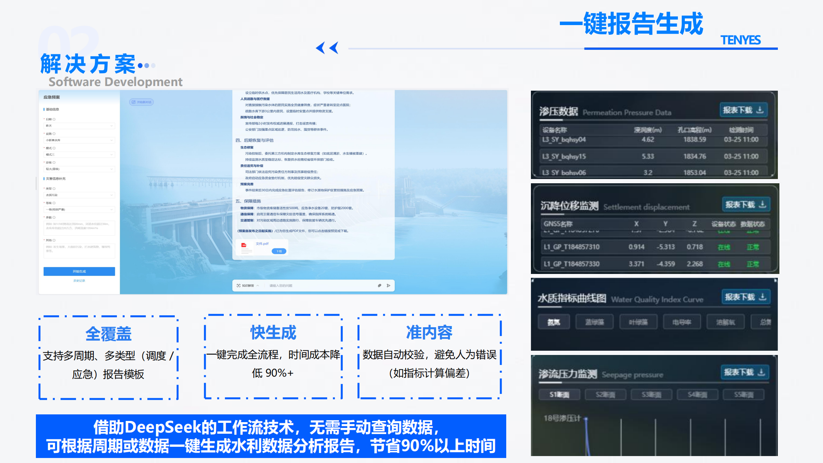Select the S2断面 tab
Viewport: 823px width, 463px height.
click(x=605, y=395)
